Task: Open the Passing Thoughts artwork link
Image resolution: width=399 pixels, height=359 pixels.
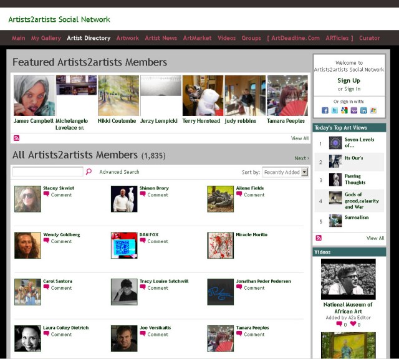Action: point(355,179)
